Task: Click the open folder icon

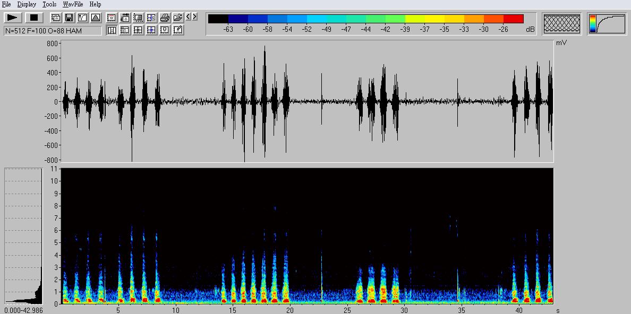Action: point(178,18)
